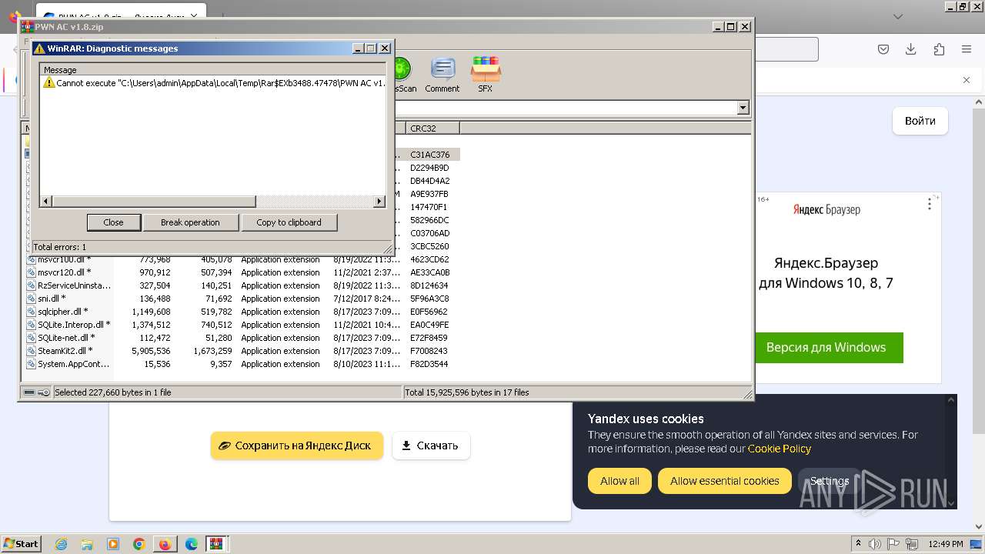Click Войти login button
985x554 pixels.
tap(920, 121)
